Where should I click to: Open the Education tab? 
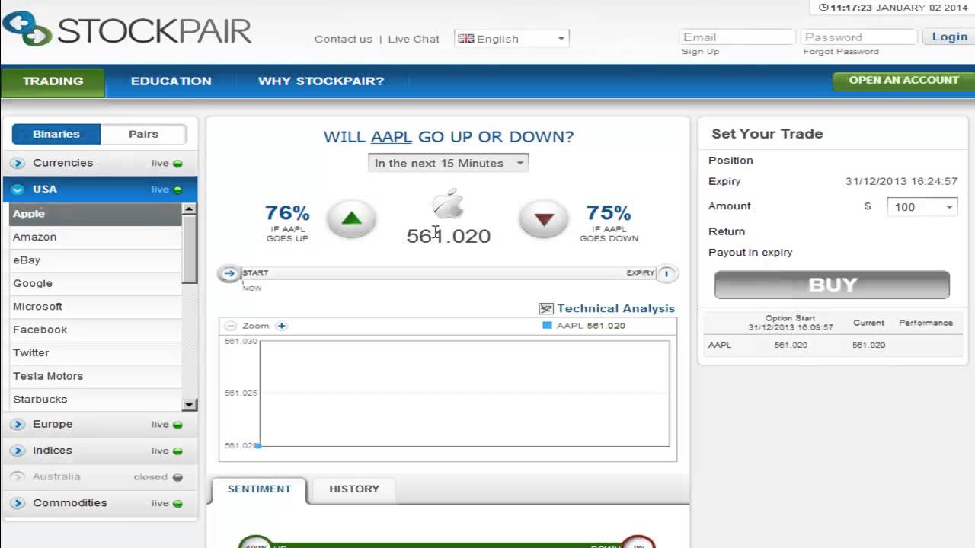tap(171, 81)
